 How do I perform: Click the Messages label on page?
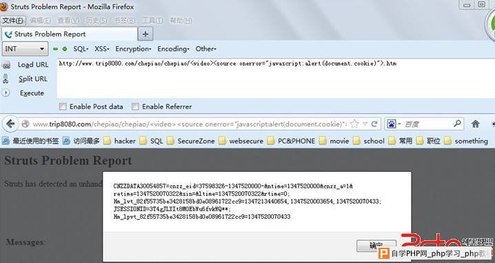point(26,242)
